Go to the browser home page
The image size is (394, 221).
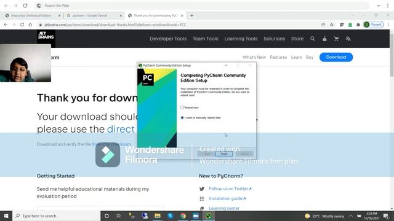tap(30, 25)
